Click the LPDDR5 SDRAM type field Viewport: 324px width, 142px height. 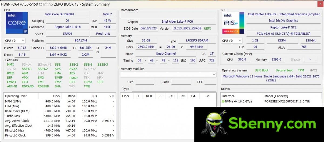[x=197, y=41]
